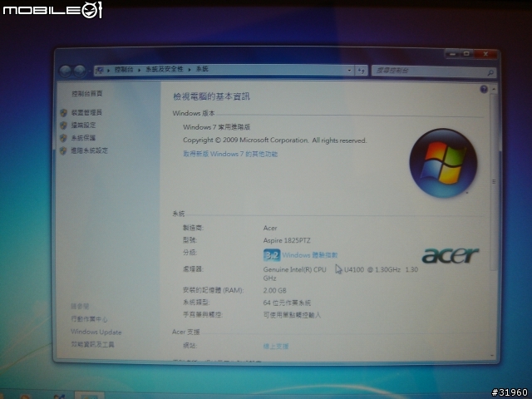
Task: Open the 取得新版 Windows 7 的其他功能 link
Action: pos(230,154)
